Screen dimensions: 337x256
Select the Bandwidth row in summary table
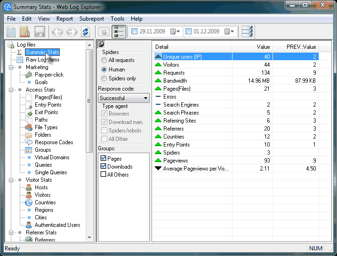click(x=236, y=81)
